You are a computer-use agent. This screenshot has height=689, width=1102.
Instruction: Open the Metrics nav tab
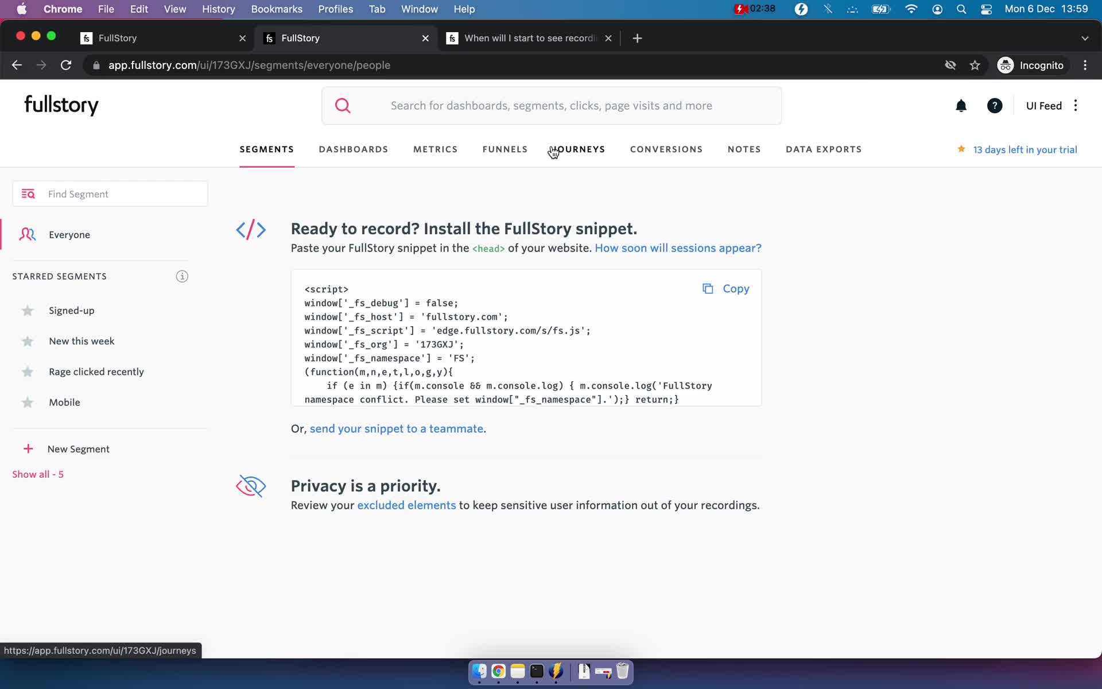pyautogui.click(x=435, y=149)
